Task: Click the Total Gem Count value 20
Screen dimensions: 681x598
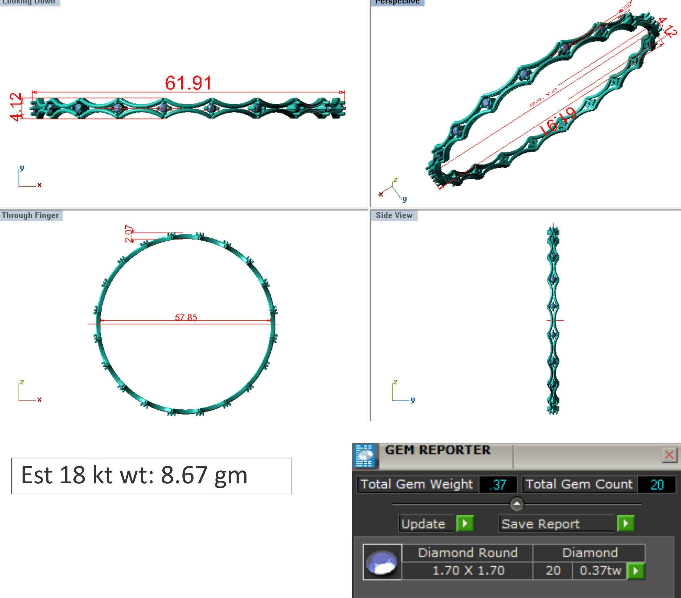Action: pos(657,484)
